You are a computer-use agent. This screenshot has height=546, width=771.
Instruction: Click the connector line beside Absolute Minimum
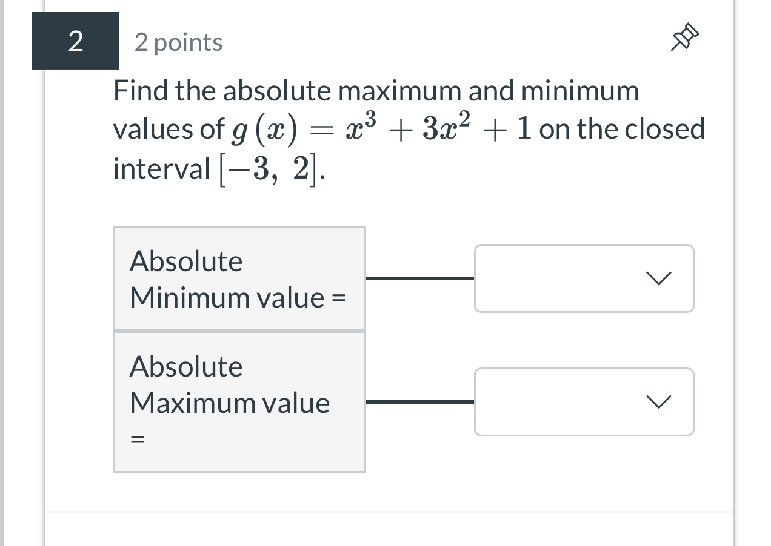point(420,278)
